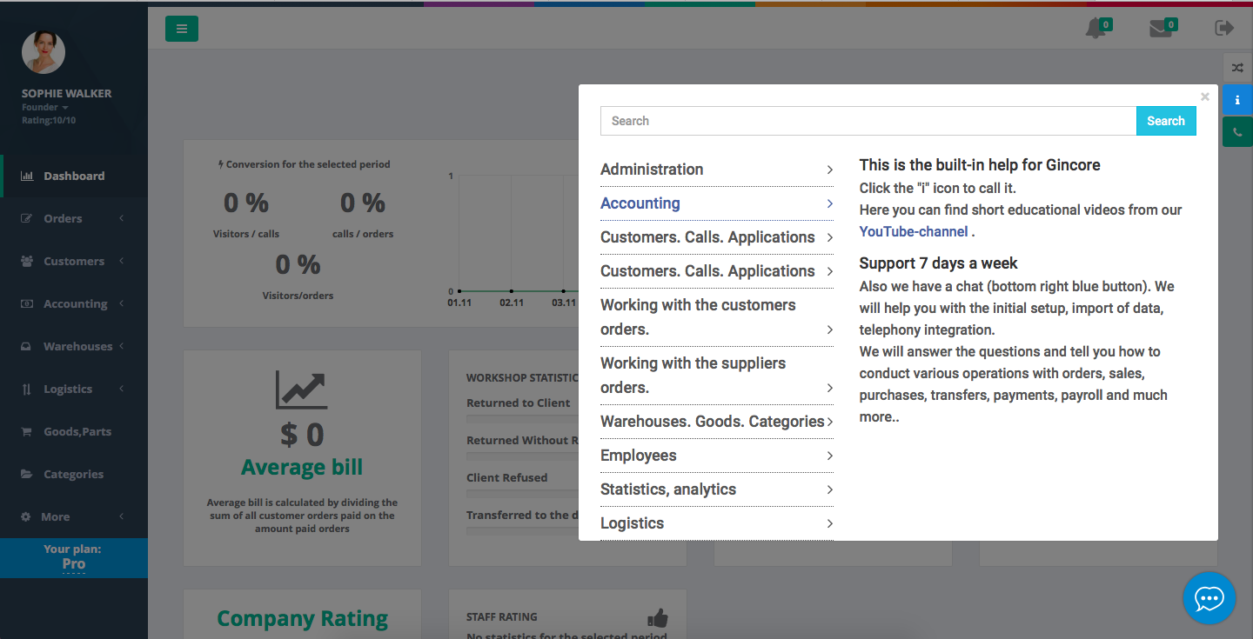This screenshot has width=1253, height=639.
Task: Expand the "Working with the customers orders" chevron
Action: pyautogui.click(x=830, y=329)
